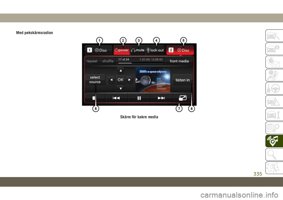Open the magnifying glass search tab
283x200 pixels.
click(x=274, y=155)
